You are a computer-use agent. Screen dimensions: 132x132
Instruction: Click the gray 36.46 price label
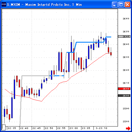(124, 37)
